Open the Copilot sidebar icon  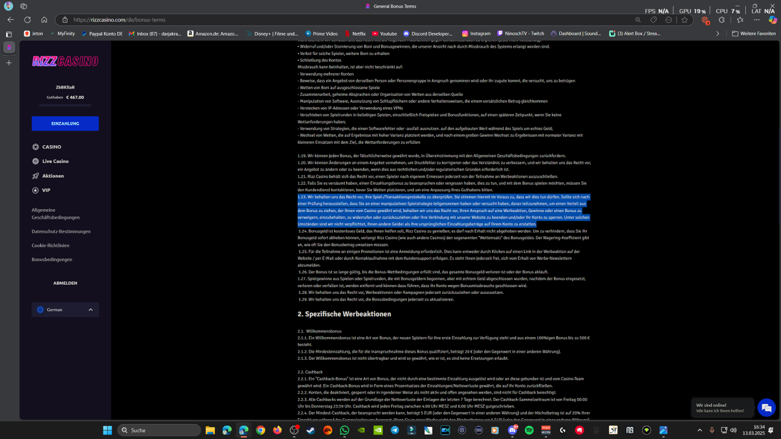point(773,20)
